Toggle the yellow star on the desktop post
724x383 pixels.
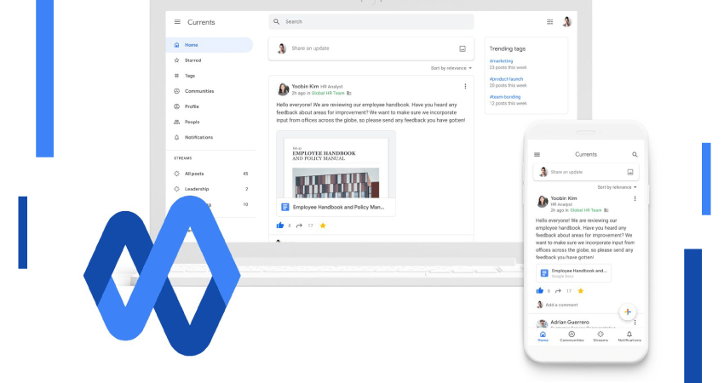point(323,226)
